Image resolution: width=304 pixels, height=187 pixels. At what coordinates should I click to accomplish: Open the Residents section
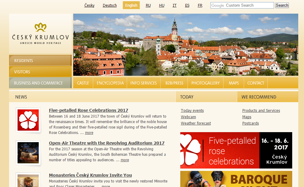[x=40, y=60]
